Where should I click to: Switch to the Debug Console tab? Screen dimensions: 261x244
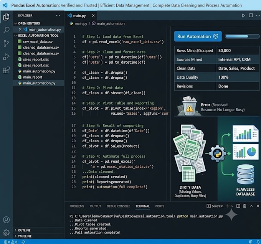(x=118, y=206)
